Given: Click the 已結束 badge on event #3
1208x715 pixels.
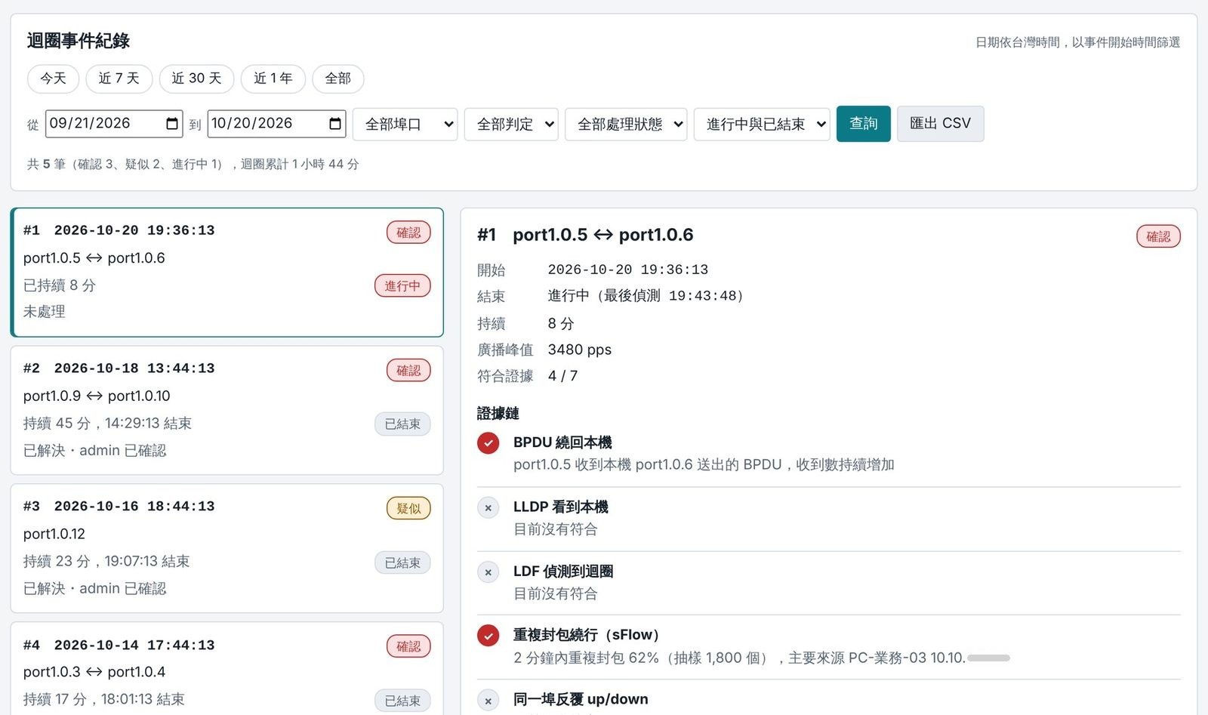Looking at the screenshot, I should pyautogui.click(x=402, y=562).
